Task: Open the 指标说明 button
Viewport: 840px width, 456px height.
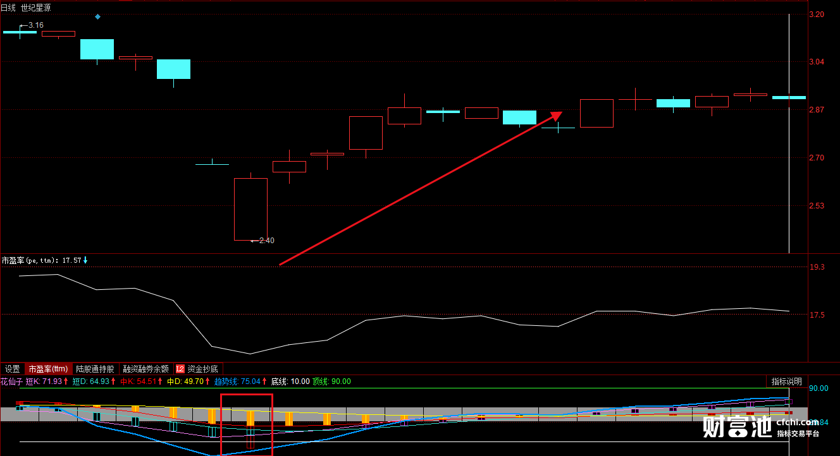Action: [786, 381]
